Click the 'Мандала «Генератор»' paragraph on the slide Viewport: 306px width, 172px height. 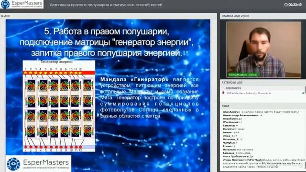(x=150, y=97)
